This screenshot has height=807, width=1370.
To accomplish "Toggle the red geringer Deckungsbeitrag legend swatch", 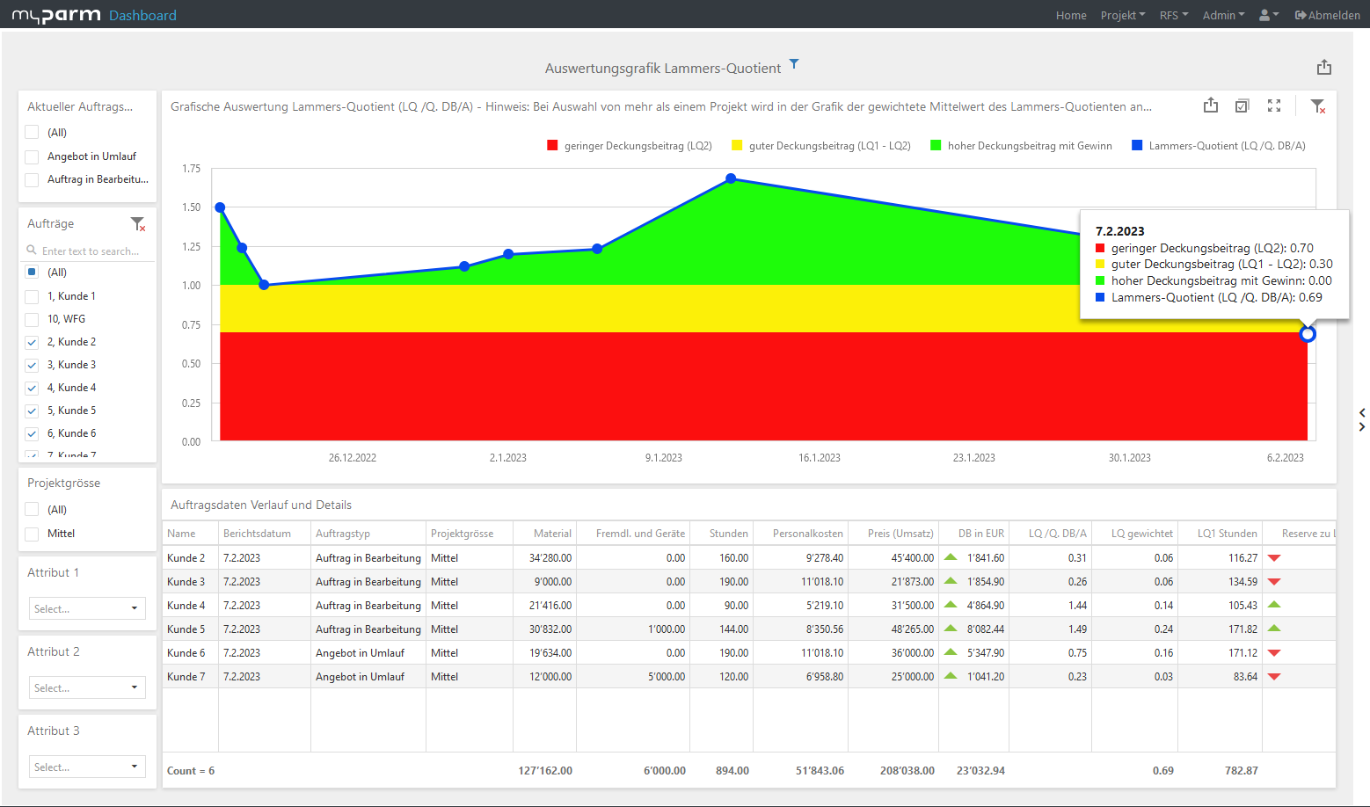I will [552, 146].
